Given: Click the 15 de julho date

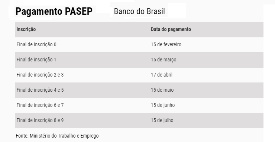Looking at the screenshot, I should click(x=162, y=121).
